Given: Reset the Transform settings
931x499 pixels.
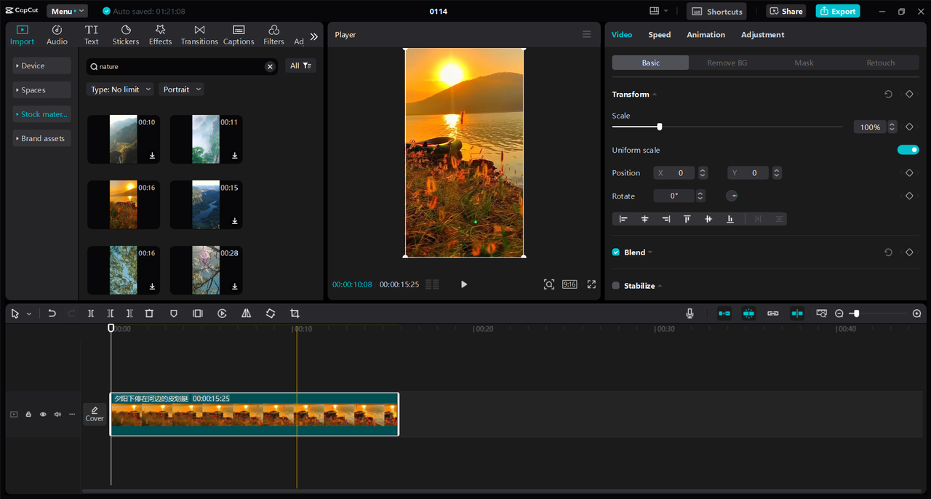Looking at the screenshot, I should [x=888, y=95].
